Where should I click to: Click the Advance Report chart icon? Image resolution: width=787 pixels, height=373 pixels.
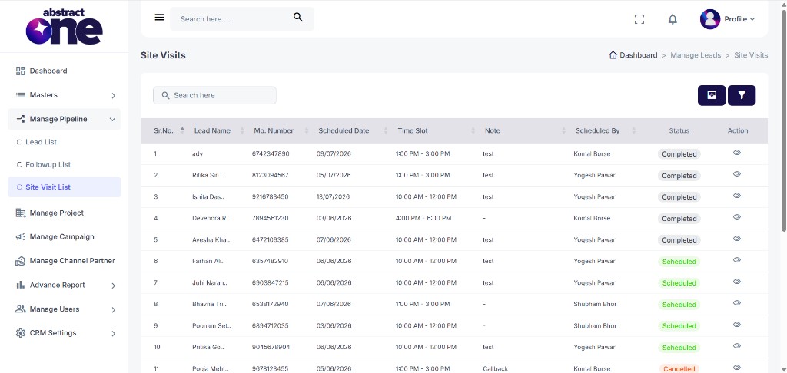[20, 285]
